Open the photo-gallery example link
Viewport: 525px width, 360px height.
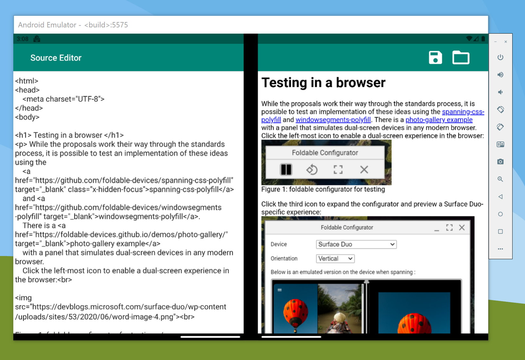(x=439, y=120)
